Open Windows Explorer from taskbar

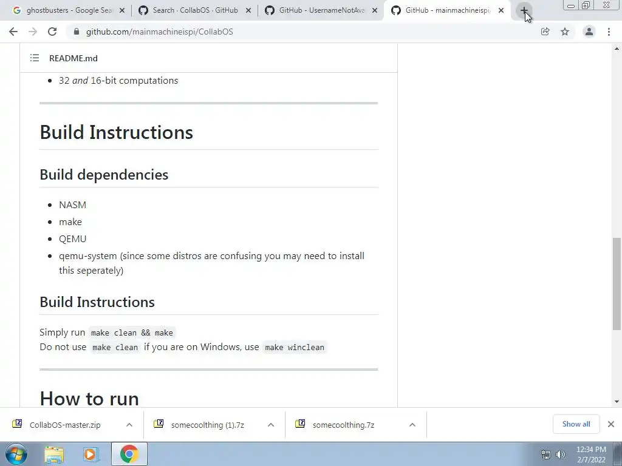pyautogui.click(x=54, y=454)
